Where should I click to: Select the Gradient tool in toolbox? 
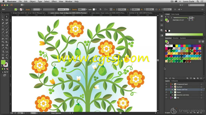7,45
